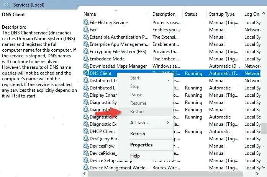This screenshot has width=267, height=177.
Task: Select the Downloaded Maps Manager service
Action: click(118, 66)
